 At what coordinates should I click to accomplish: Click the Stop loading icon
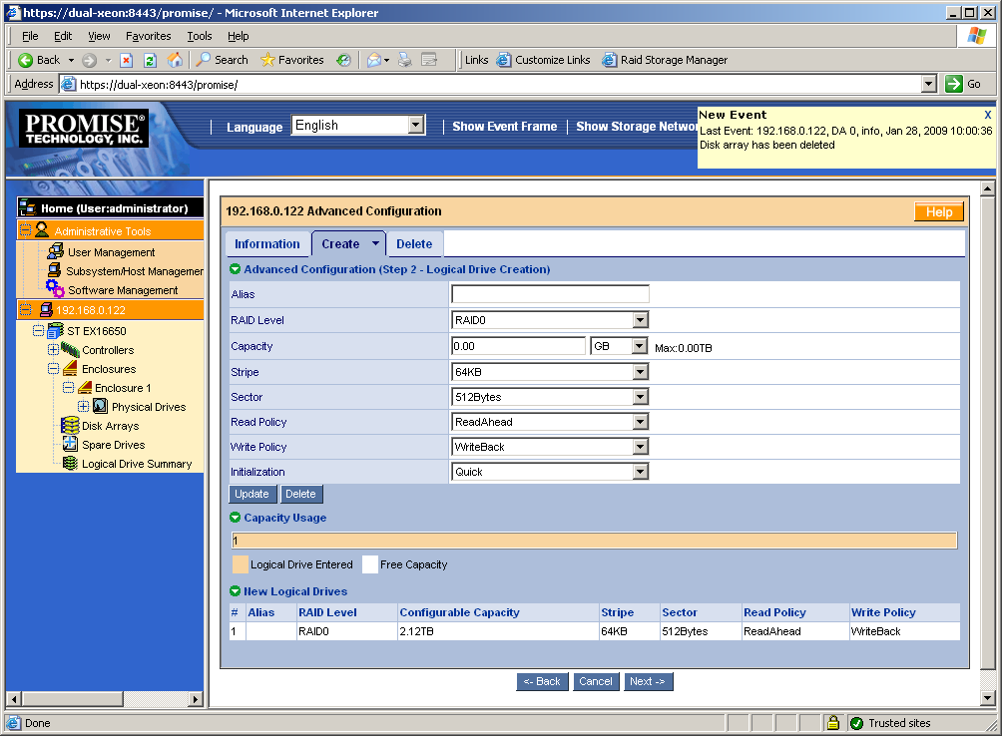pyautogui.click(x=127, y=60)
